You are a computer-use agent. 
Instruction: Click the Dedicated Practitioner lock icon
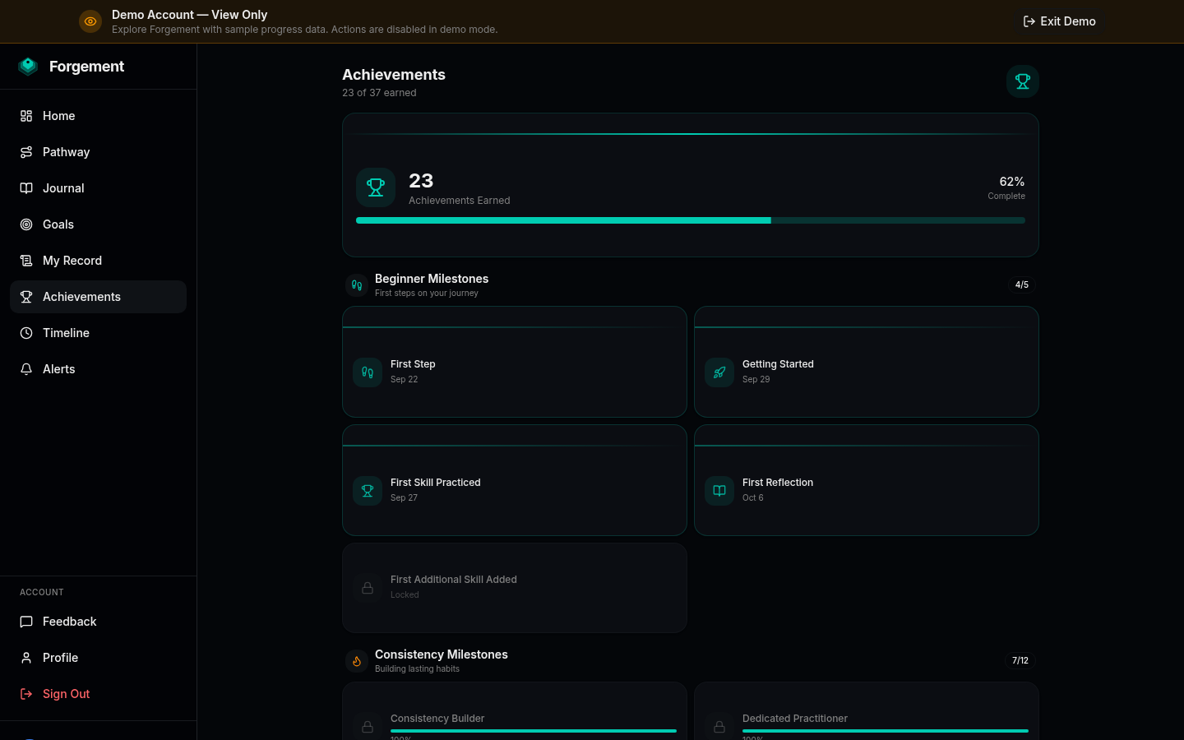click(x=719, y=727)
